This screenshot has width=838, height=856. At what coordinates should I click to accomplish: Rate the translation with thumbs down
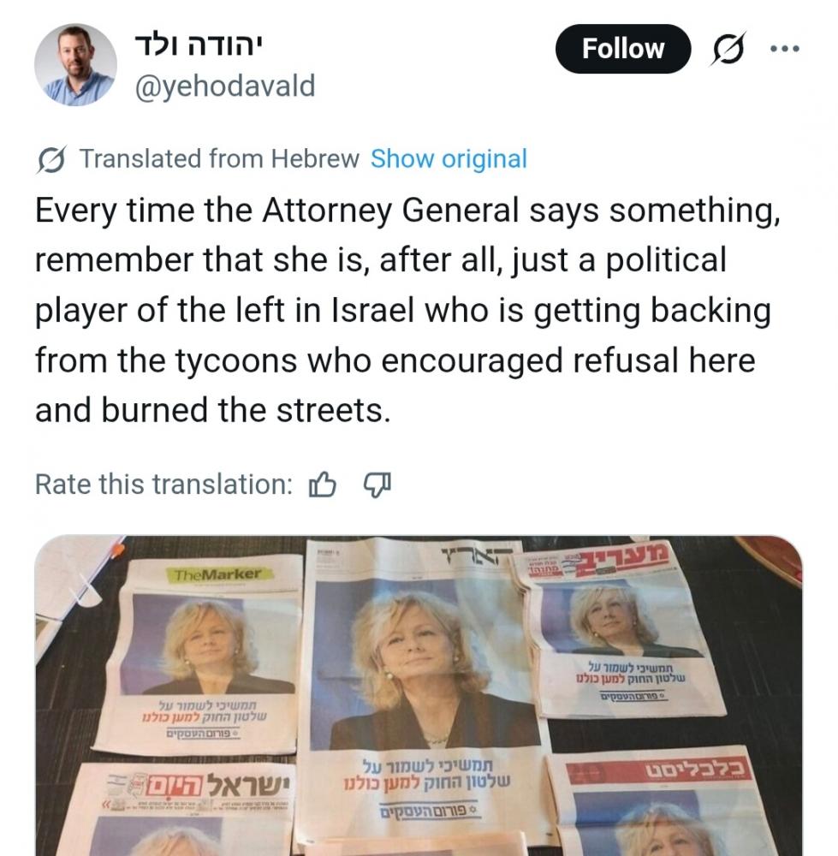tap(377, 484)
